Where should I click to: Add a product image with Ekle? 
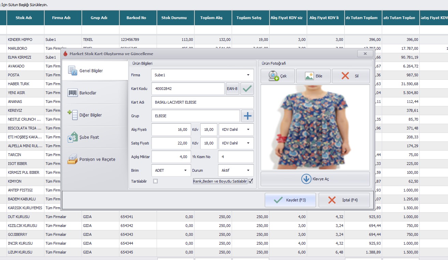(314, 76)
